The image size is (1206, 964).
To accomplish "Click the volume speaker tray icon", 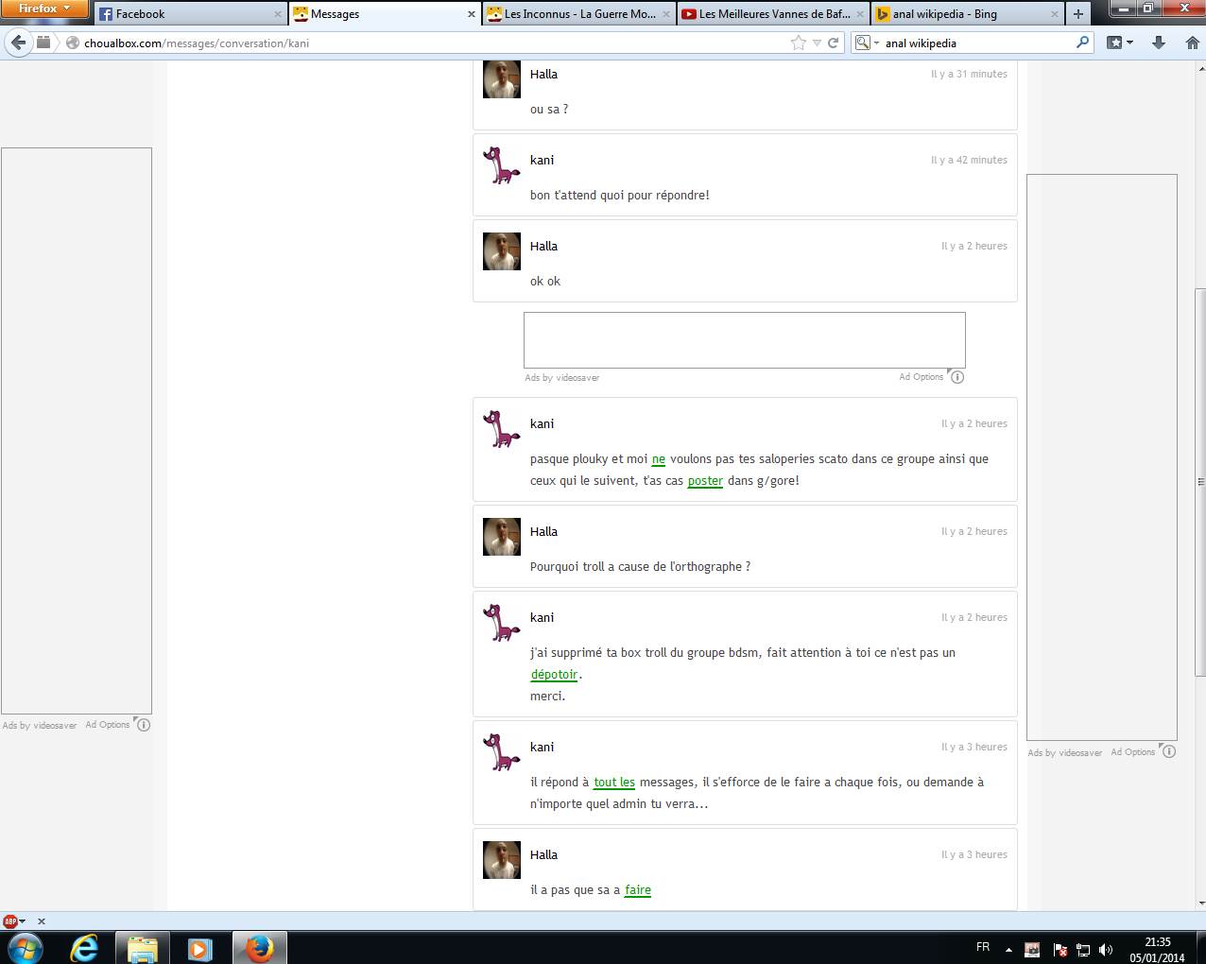I will (1106, 950).
